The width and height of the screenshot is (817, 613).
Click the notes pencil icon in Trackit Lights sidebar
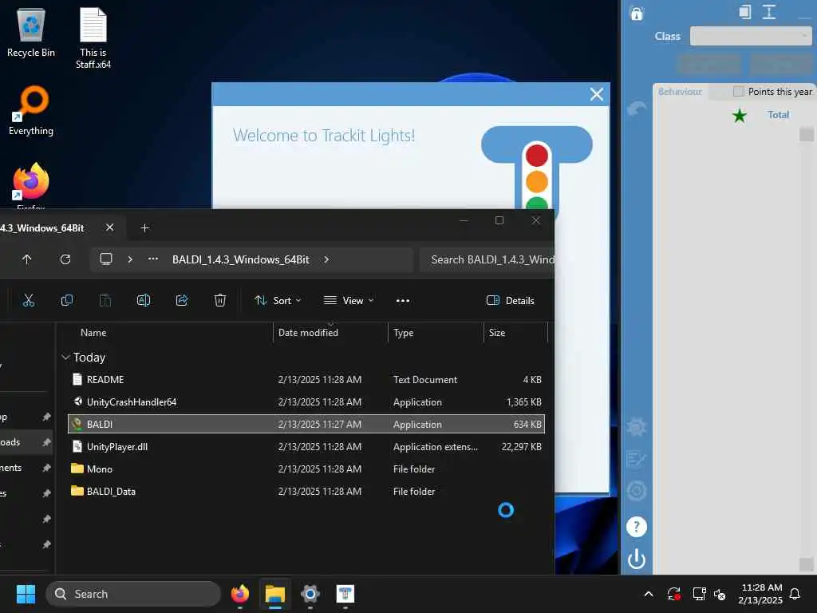tap(636, 459)
